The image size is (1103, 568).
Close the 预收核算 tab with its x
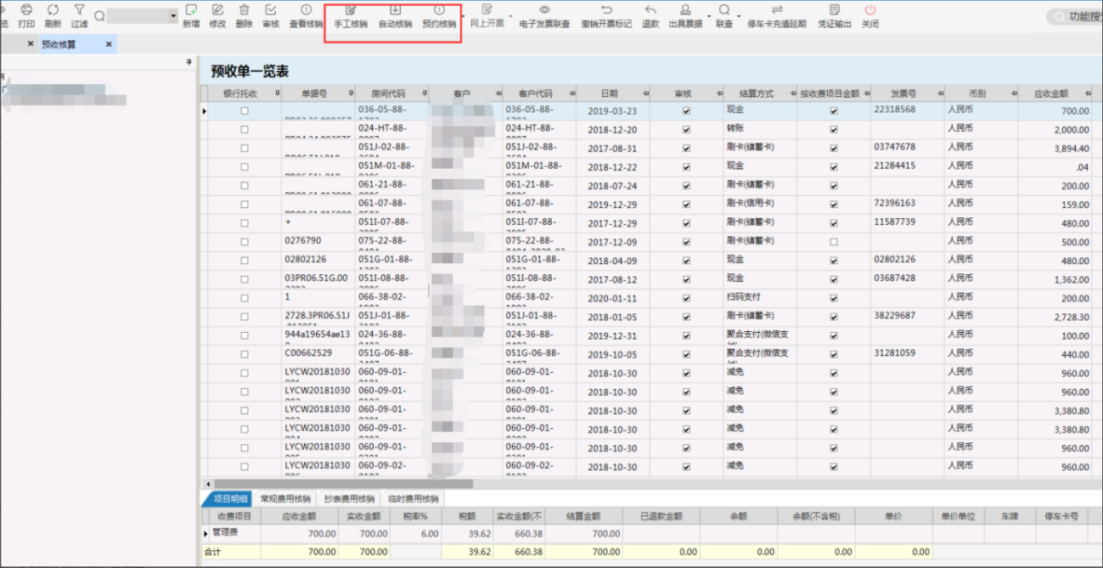[x=109, y=43]
